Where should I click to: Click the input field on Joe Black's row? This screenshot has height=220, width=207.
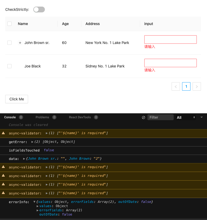point(170,63)
